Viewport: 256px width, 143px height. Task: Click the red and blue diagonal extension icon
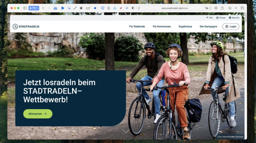121,8
